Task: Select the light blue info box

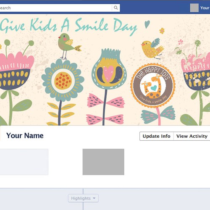Action: click(x=24, y=162)
